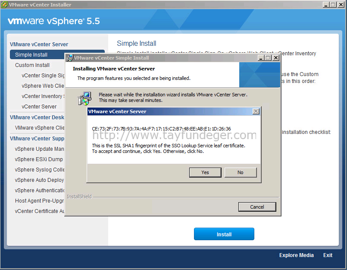Minimize the vCenter Simple Install window
This screenshot has height=270, width=347.
pos(261,58)
